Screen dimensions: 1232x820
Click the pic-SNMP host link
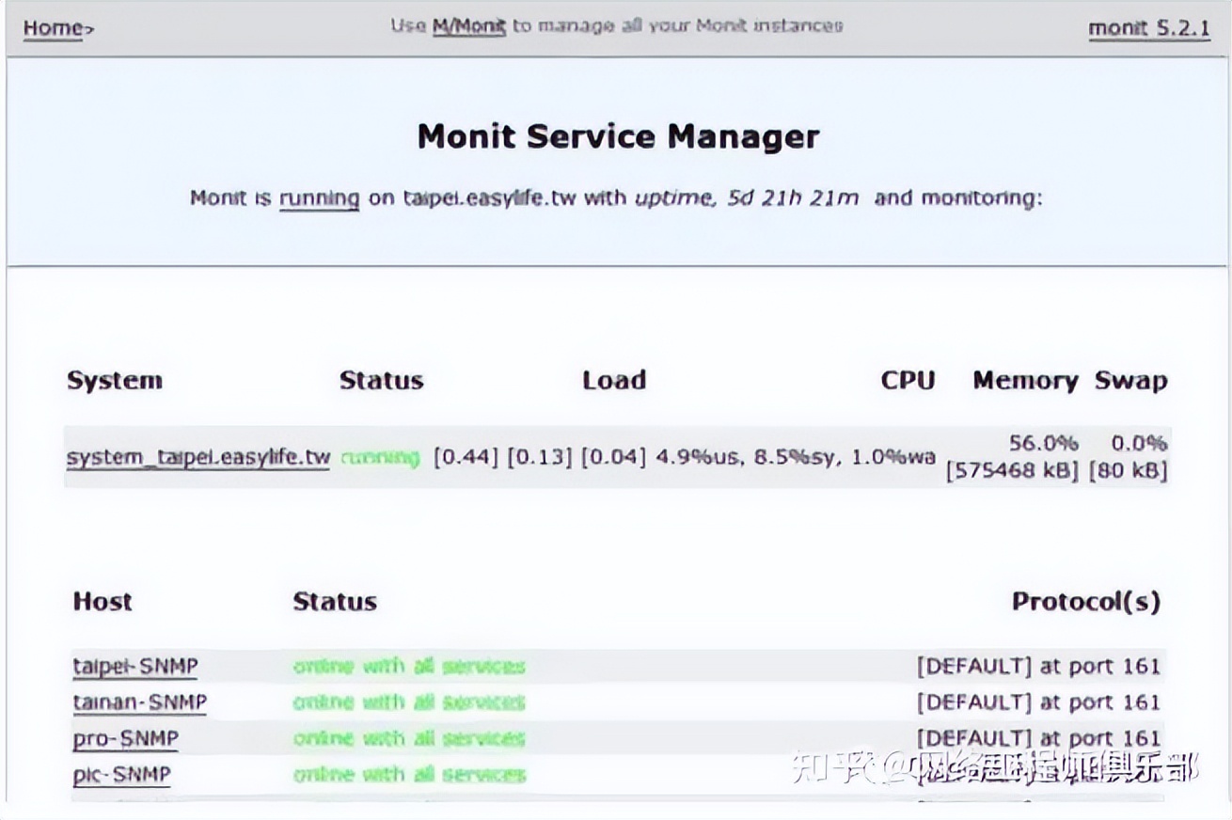(x=122, y=774)
